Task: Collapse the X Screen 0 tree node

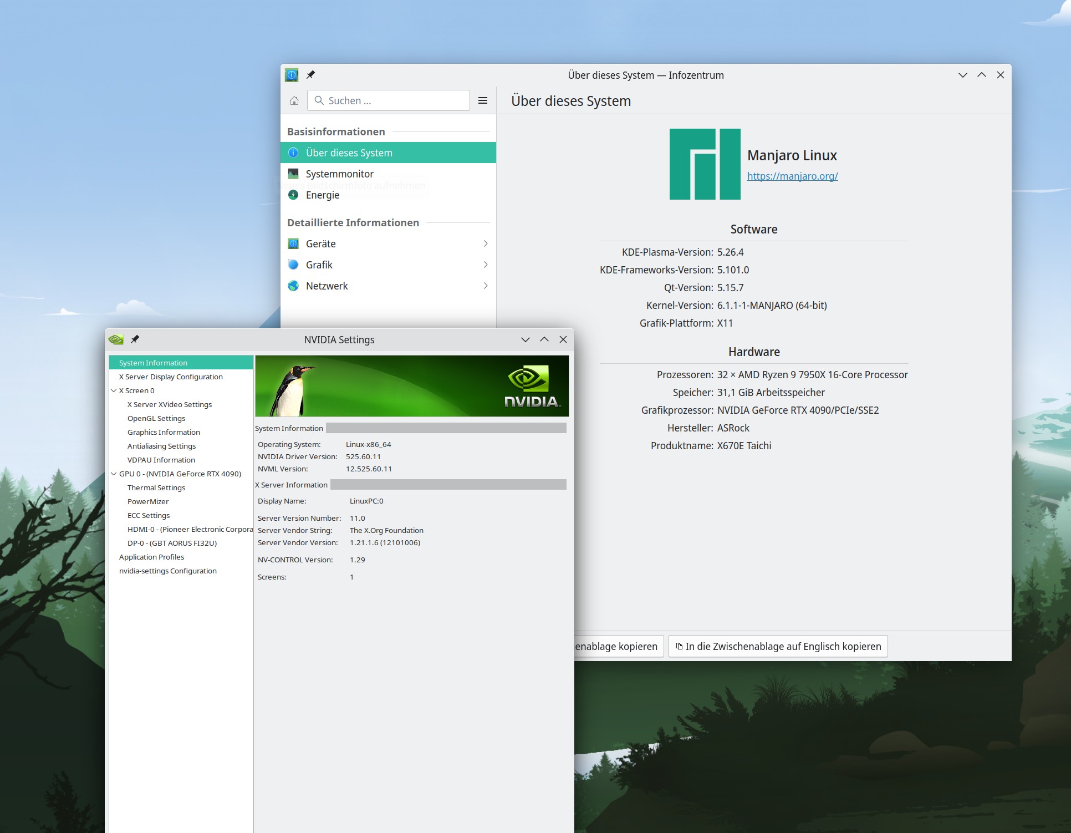Action: [114, 390]
